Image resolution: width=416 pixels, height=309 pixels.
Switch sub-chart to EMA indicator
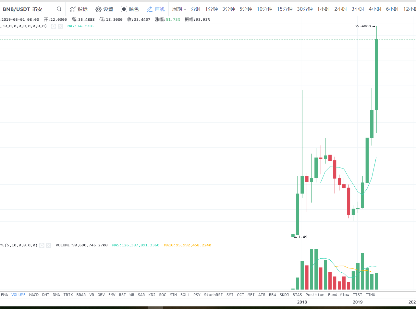pos(5,295)
